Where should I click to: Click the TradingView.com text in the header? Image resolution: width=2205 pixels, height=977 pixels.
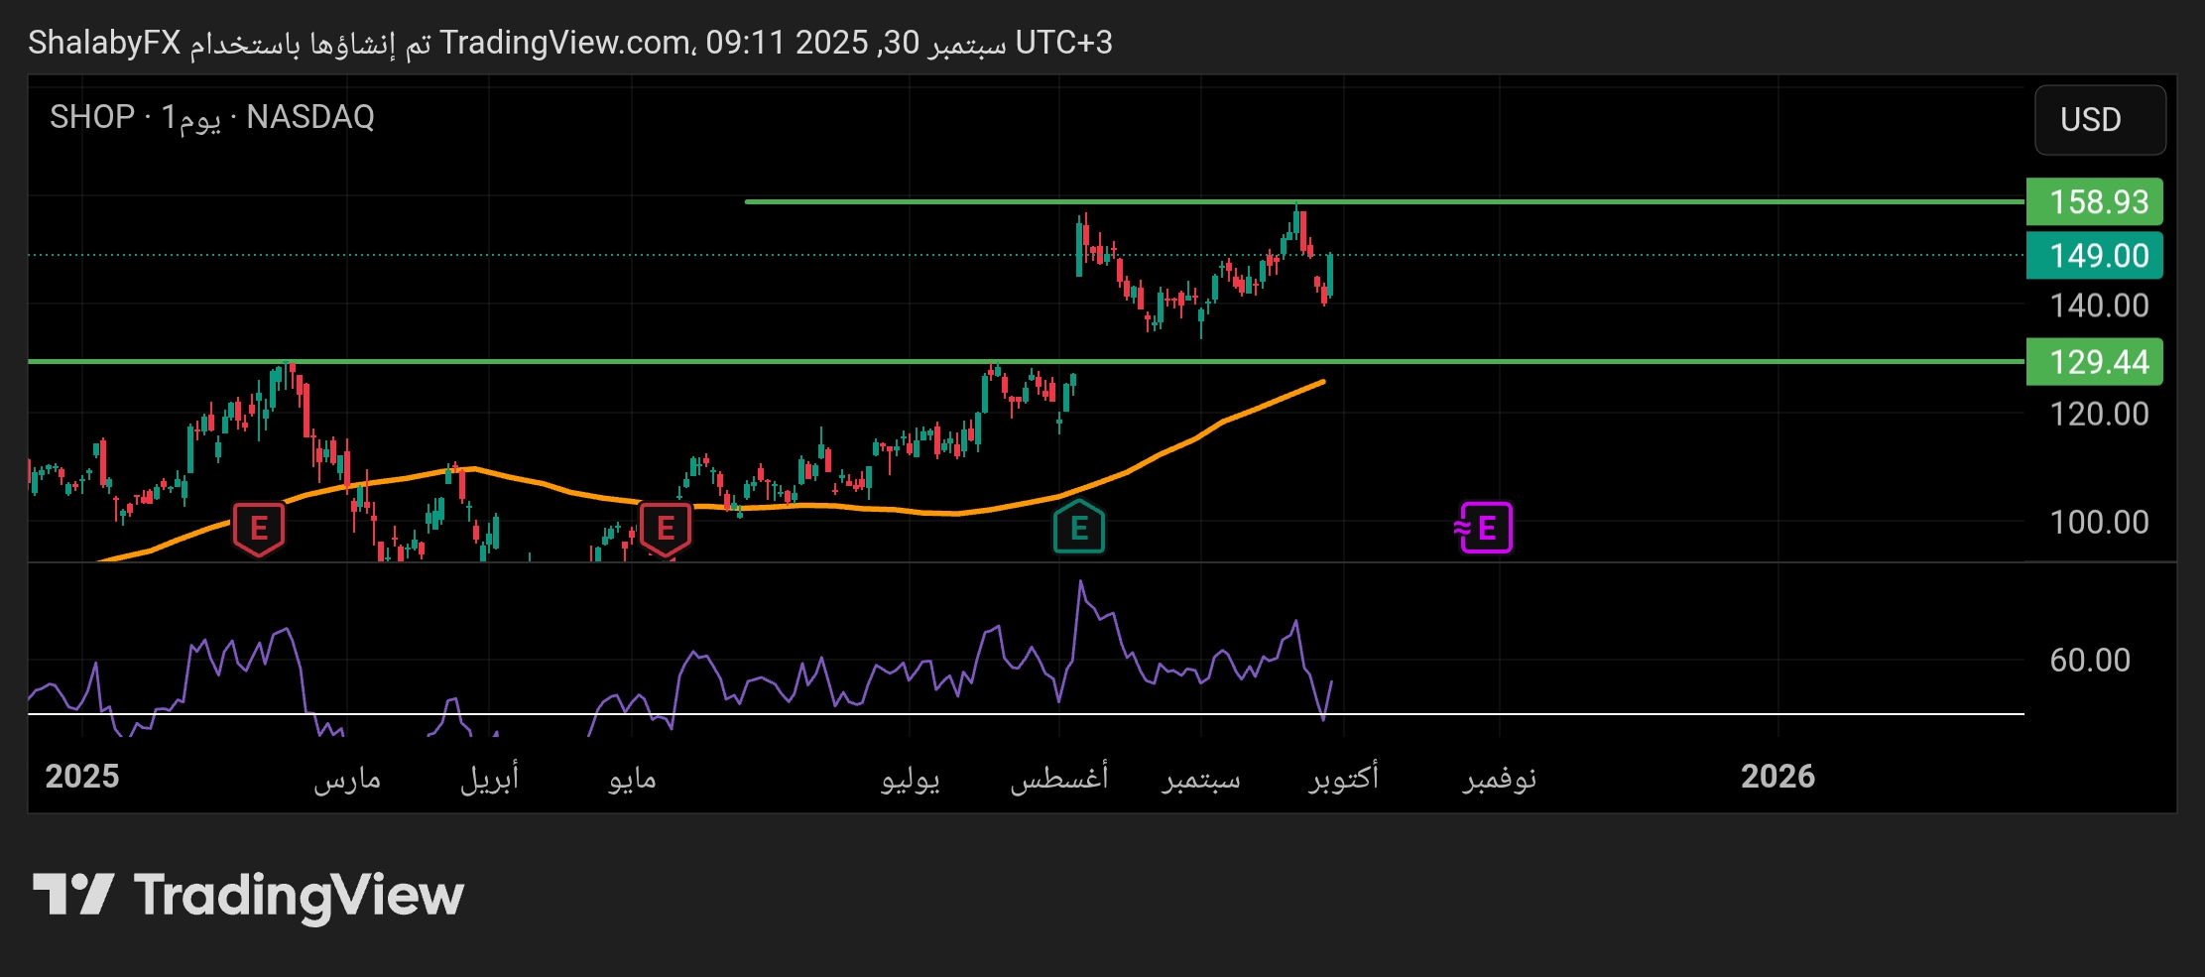click(565, 43)
